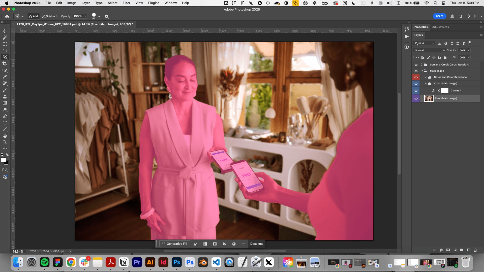
Task: Click the Generative Fill button
Action: 174,244
